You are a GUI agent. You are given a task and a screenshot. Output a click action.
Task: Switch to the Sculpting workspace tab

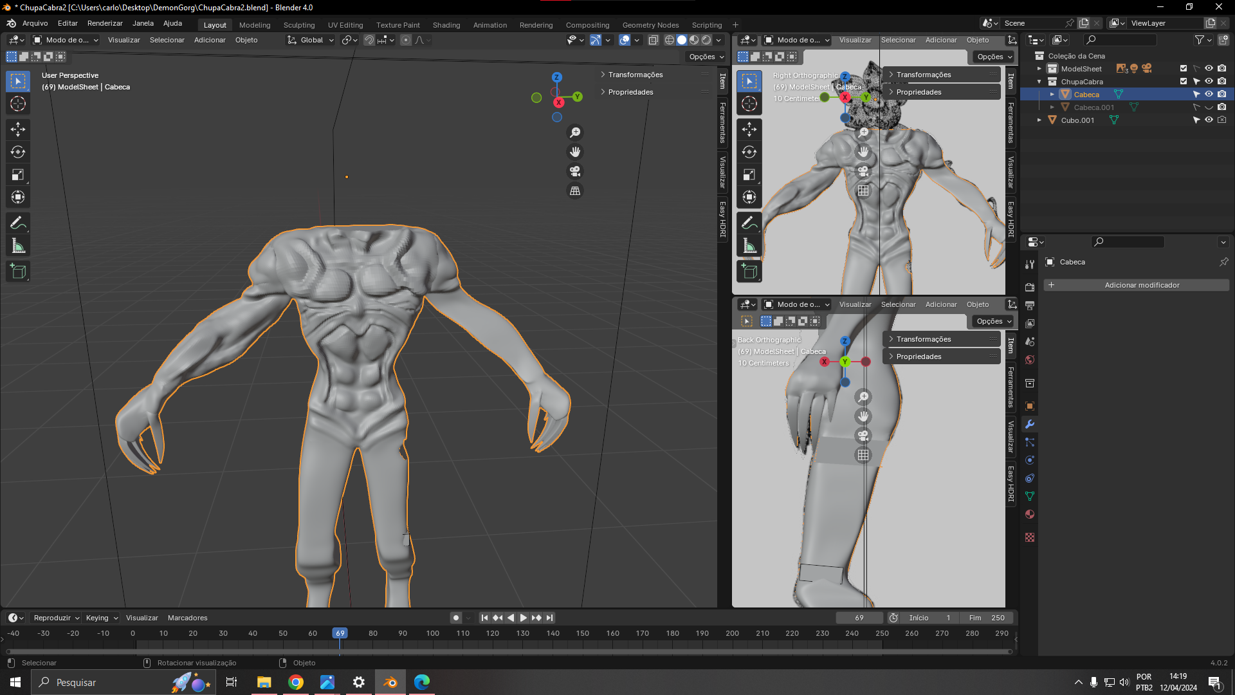[x=298, y=25]
